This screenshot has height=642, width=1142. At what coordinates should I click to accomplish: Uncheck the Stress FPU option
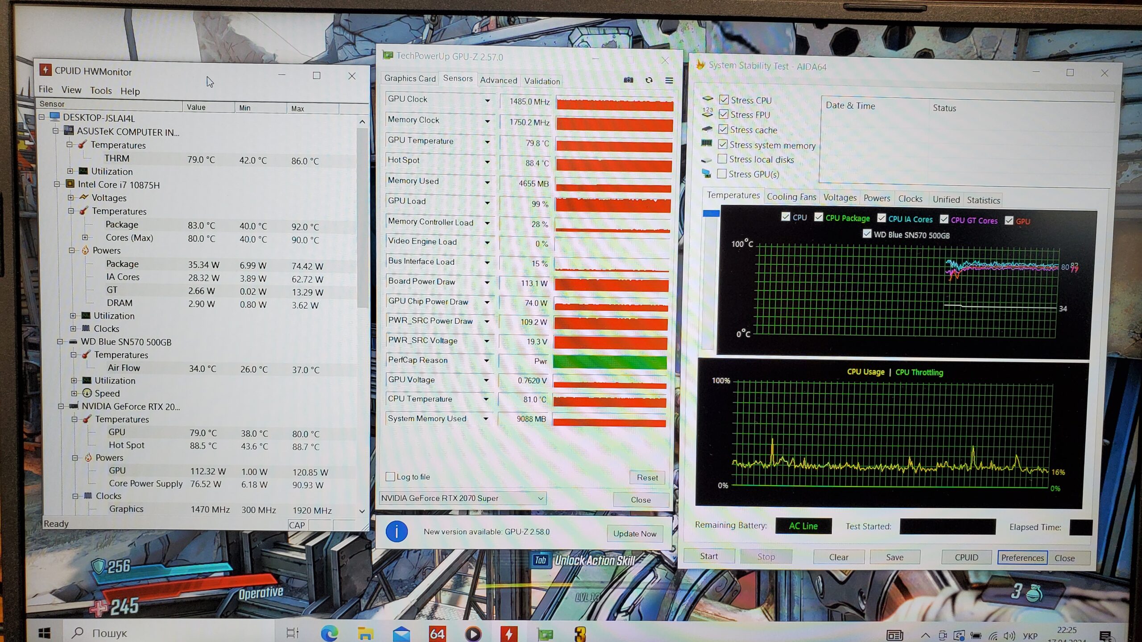(724, 115)
